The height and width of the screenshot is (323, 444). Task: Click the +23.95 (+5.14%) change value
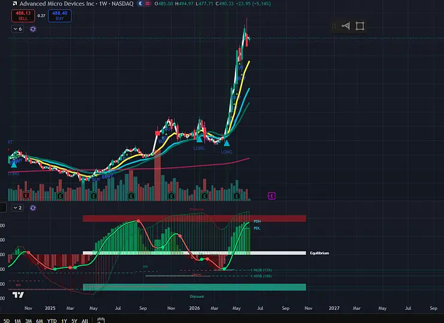[x=253, y=4]
